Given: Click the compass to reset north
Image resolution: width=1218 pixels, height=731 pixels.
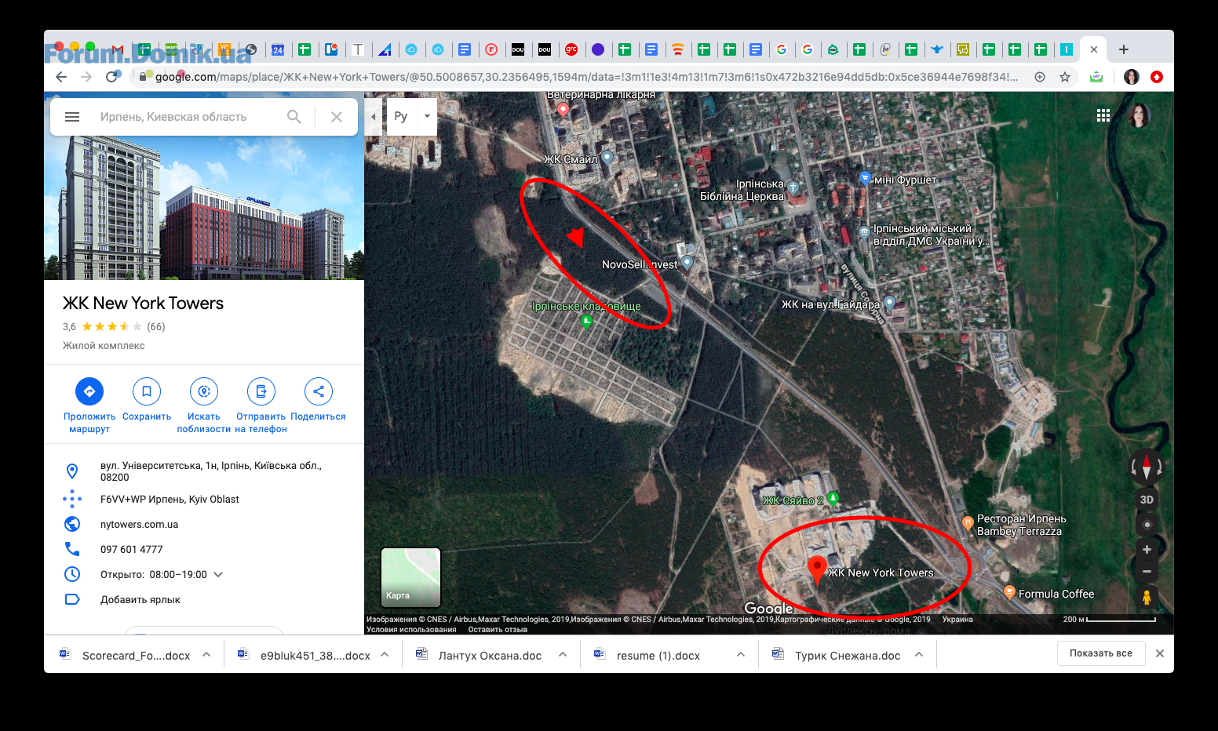Looking at the screenshot, I should click(1147, 467).
